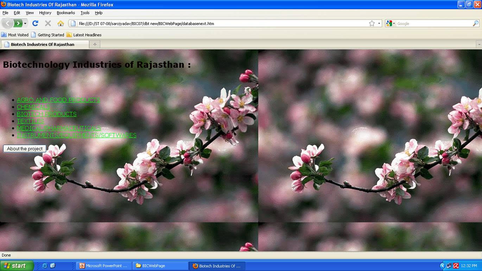This screenshot has height=271, width=482.
Task: Go forward using the green Forward arrow
Action: tap(18, 24)
